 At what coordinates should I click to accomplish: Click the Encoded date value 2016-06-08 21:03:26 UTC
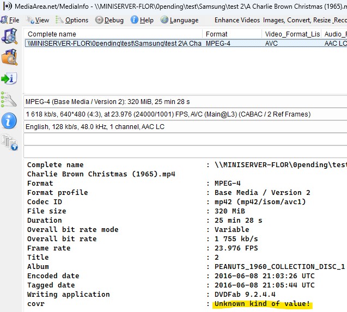click(264, 276)
